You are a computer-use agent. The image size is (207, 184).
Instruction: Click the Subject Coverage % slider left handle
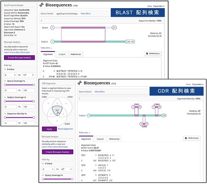(5, 101)
